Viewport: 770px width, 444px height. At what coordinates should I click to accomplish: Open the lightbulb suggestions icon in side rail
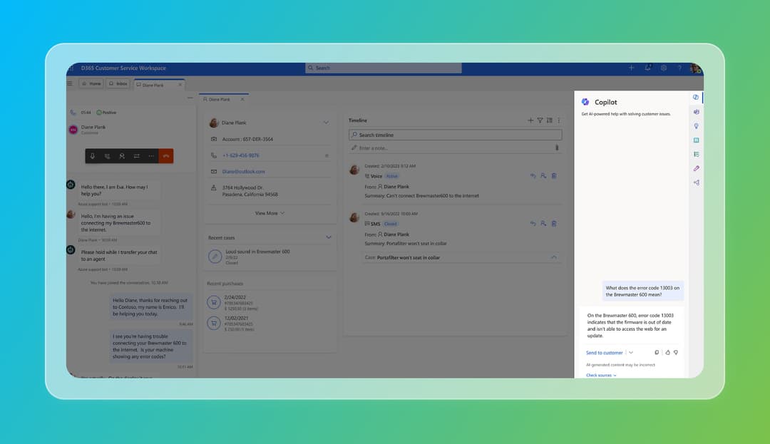696,126
